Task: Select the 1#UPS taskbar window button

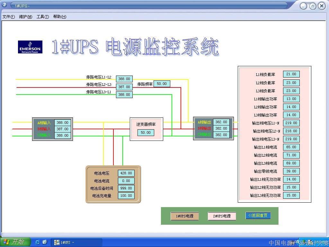Action: [76, 242]
